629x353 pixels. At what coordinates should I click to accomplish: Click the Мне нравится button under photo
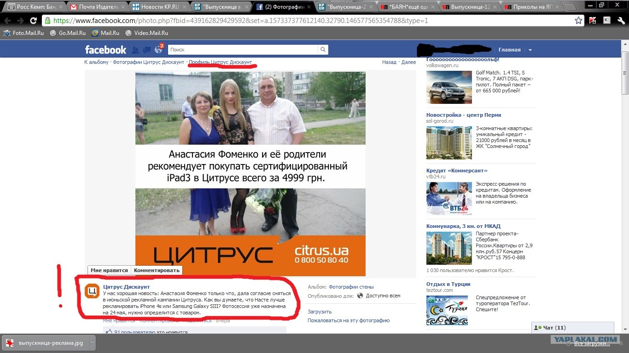point(109,270)
